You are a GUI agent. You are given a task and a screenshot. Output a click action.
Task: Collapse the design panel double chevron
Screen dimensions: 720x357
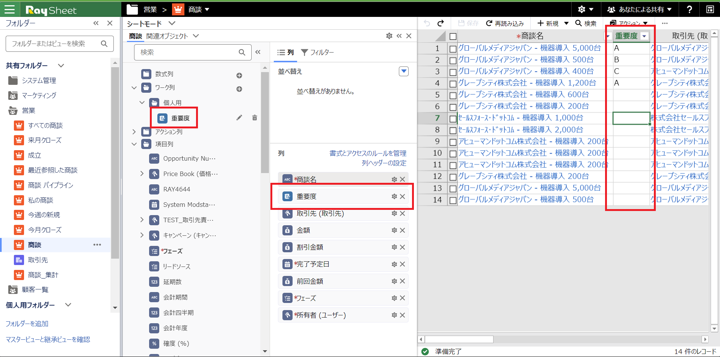click(399, 36)
